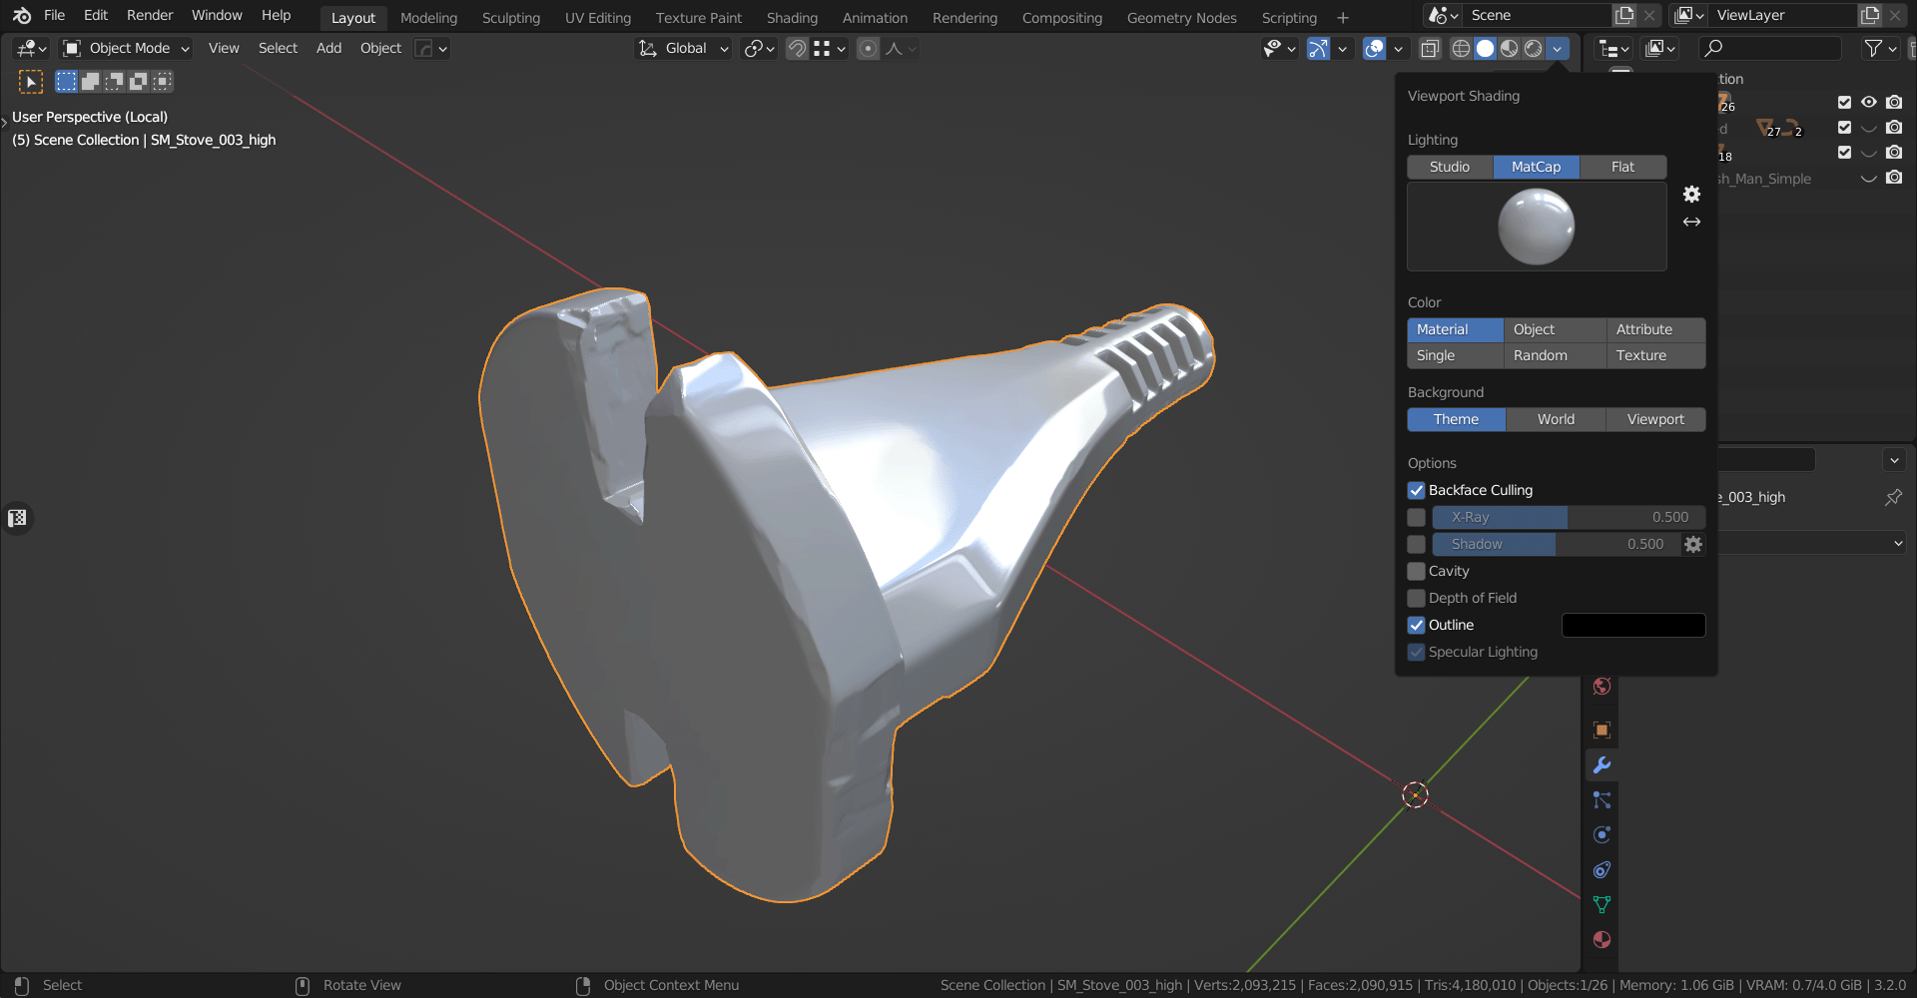Switch to the Sculpting workspace tab

coord(510,18)
